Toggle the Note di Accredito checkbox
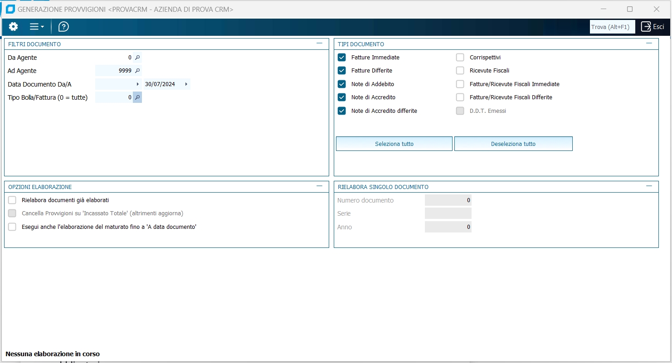 click(x=342, y=97)
